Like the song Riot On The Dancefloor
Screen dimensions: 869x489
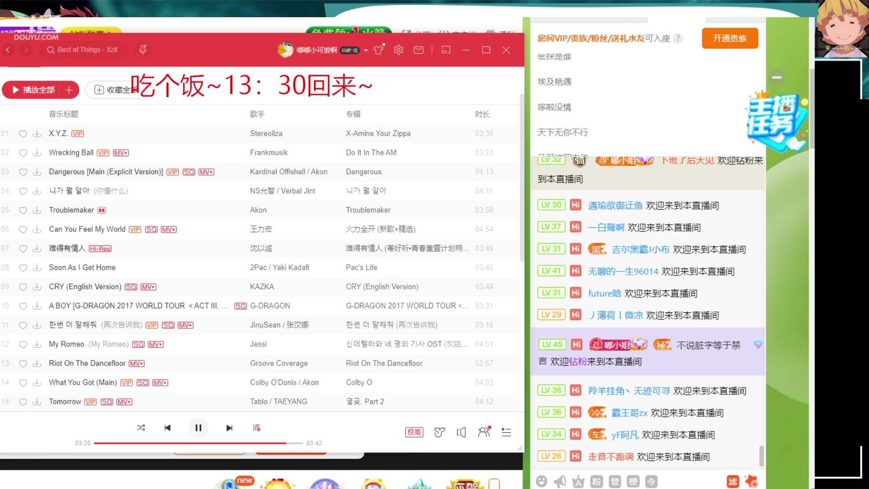pos(23,363)
